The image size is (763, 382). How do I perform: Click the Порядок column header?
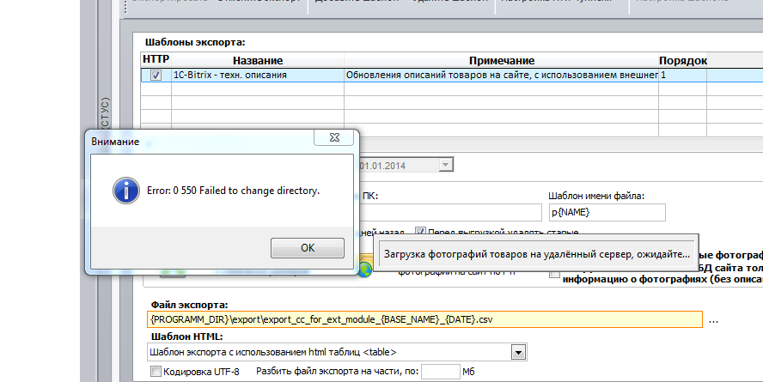click(x=683, y=61)
